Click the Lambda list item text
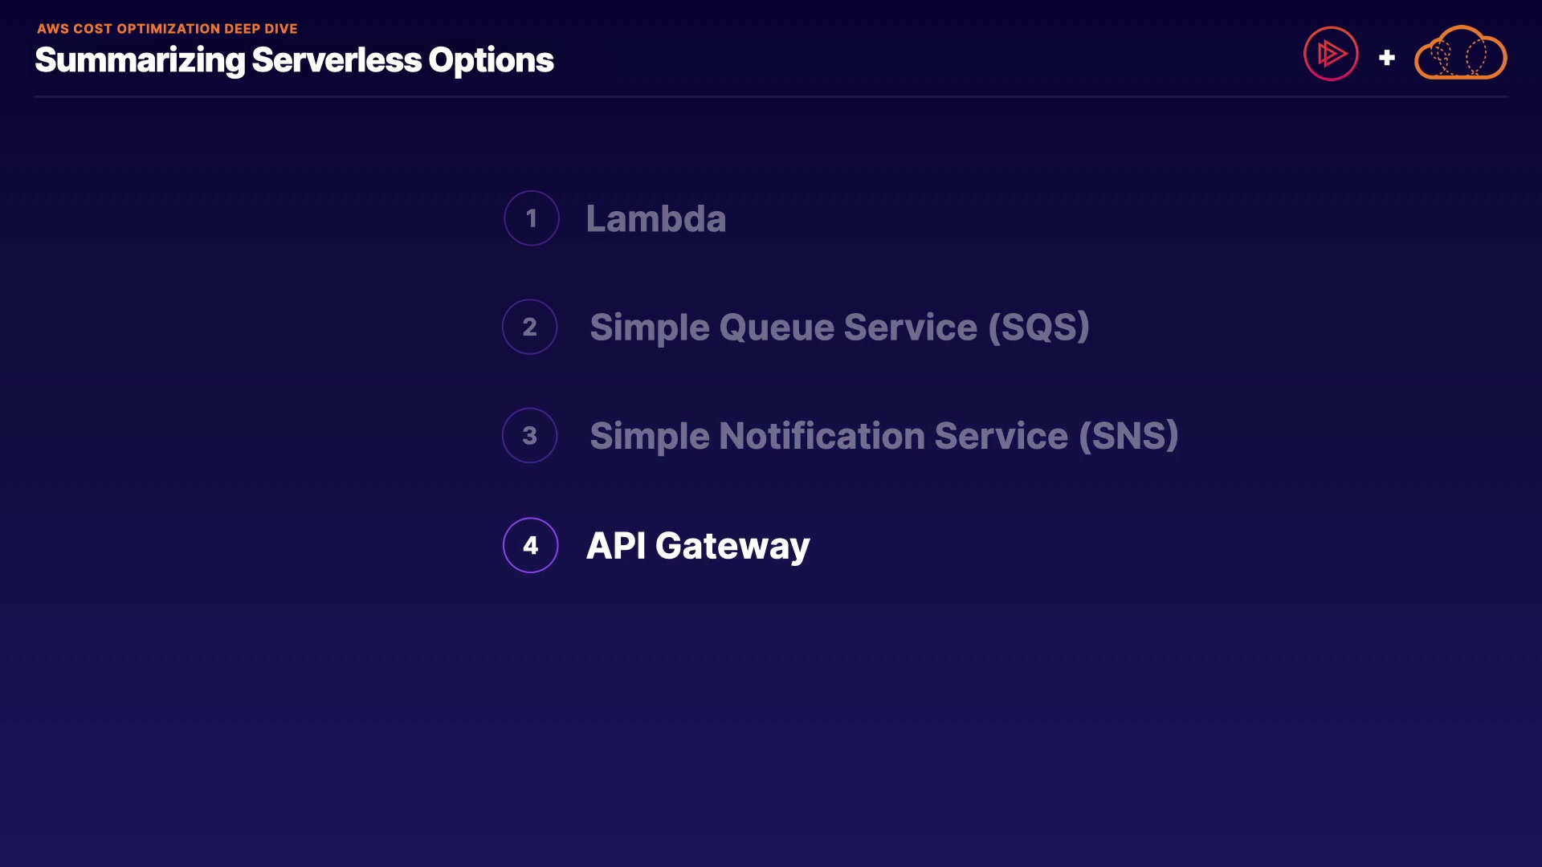The width and height of the screenshot is (1542, 867). tap(655, 218)
